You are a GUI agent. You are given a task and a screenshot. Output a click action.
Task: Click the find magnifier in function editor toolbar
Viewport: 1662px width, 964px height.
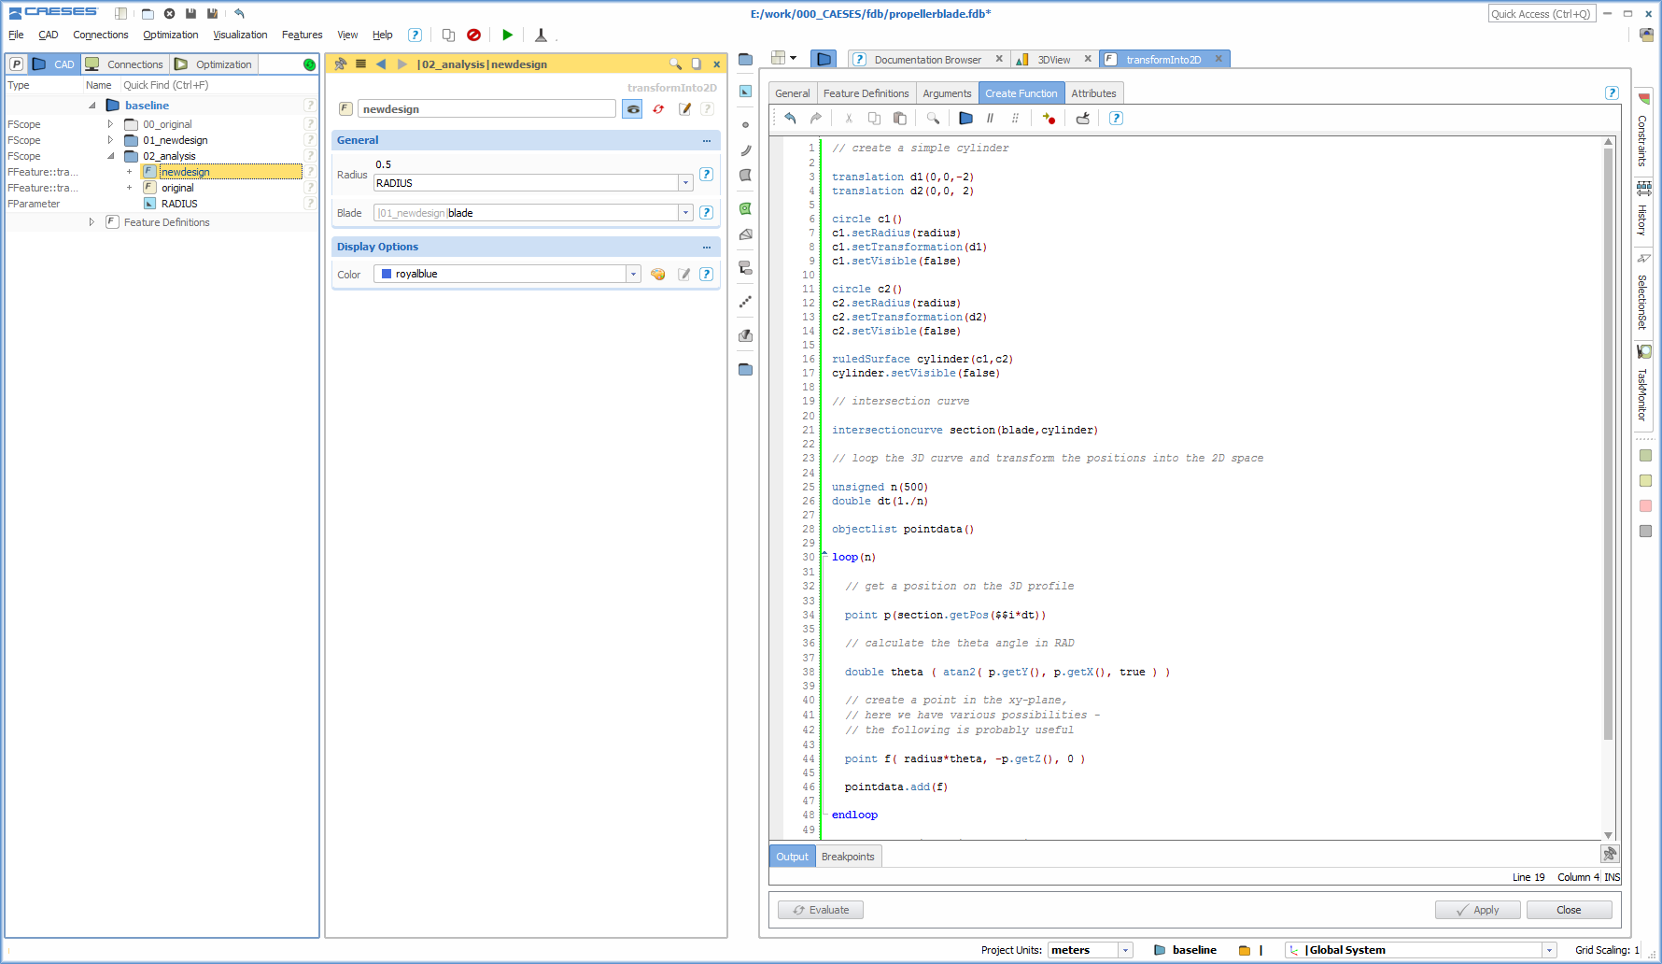pyautogui.click(x=933, y=118)
